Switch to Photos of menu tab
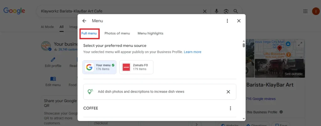Image resolution: width=321 pixels, height=126 pixels. coord(117,33)
